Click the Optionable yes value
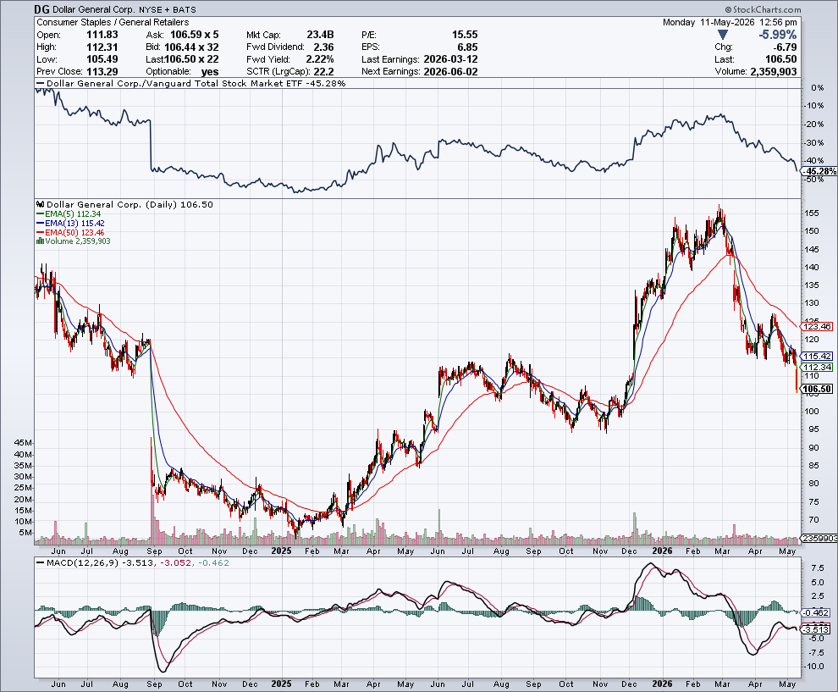Screen dimensions: 838x692 pos(210,72)
